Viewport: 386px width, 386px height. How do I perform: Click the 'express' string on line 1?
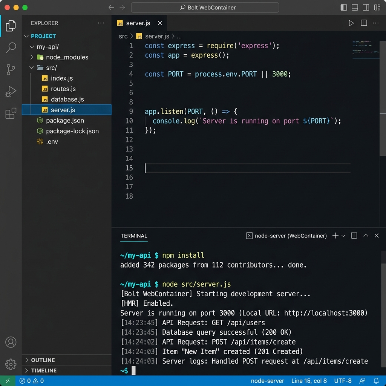(x=255, y=46)
